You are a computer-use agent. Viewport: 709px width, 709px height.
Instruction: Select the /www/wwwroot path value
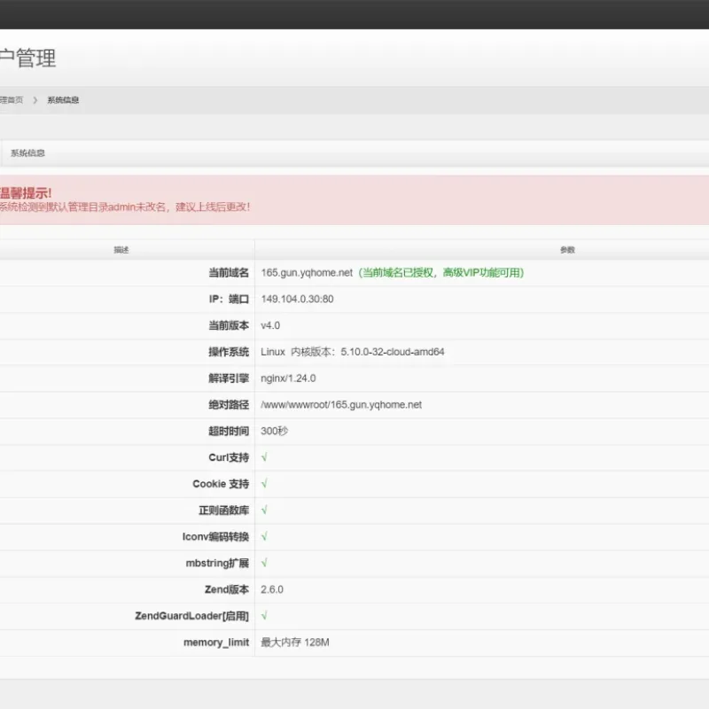coord(341,405)
